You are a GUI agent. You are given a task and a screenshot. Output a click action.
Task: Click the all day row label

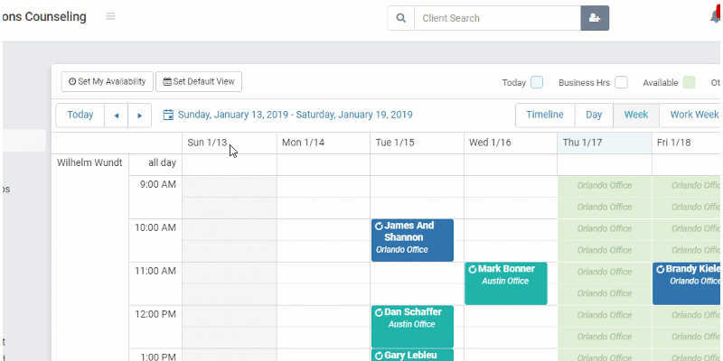[162, 162]
